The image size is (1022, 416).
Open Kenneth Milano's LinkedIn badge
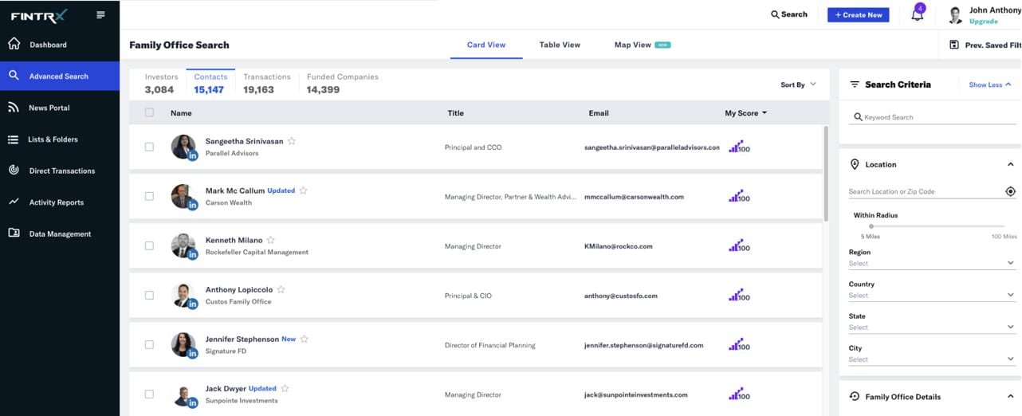[x=192, y=254]
